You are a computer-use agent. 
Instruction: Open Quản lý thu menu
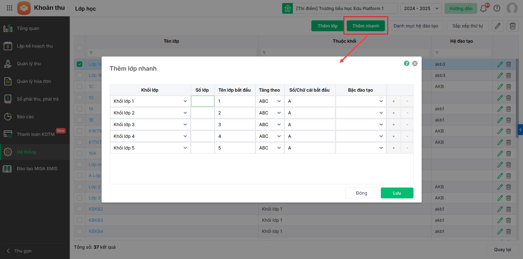[35, 64]
